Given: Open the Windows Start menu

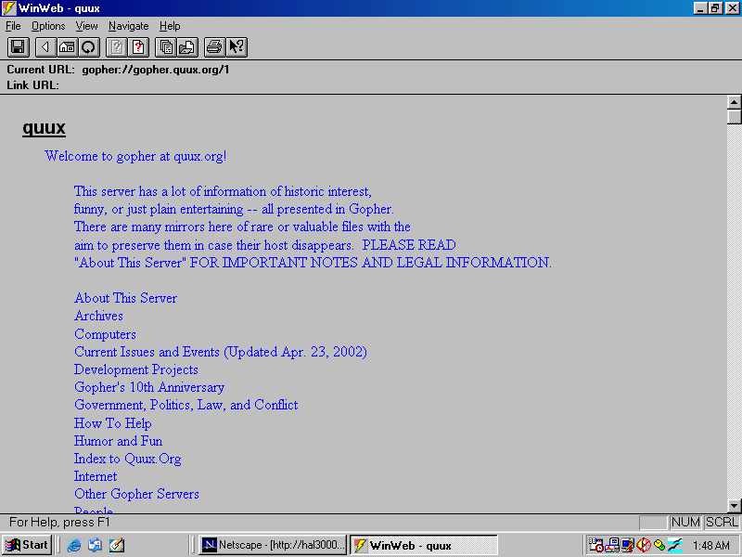Looking at the screenshot, I should 27,545.
